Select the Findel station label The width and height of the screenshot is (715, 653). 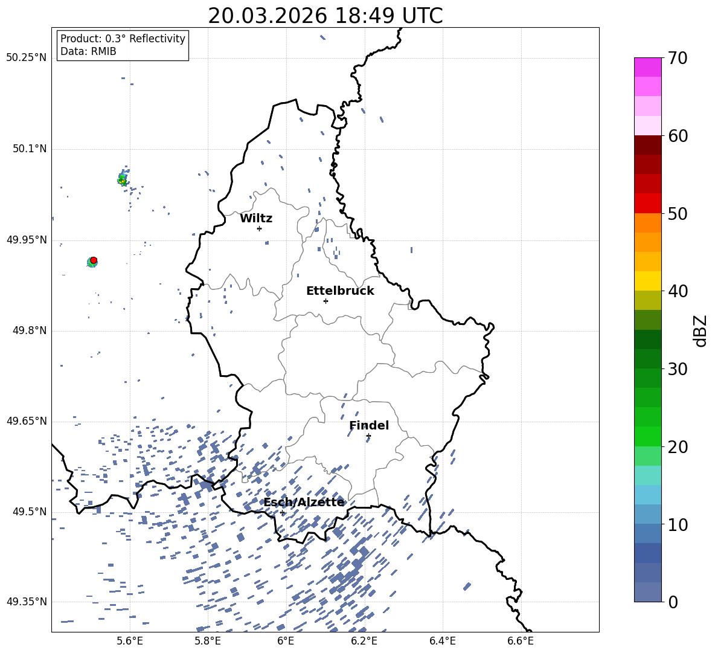(x=369, y=425)
